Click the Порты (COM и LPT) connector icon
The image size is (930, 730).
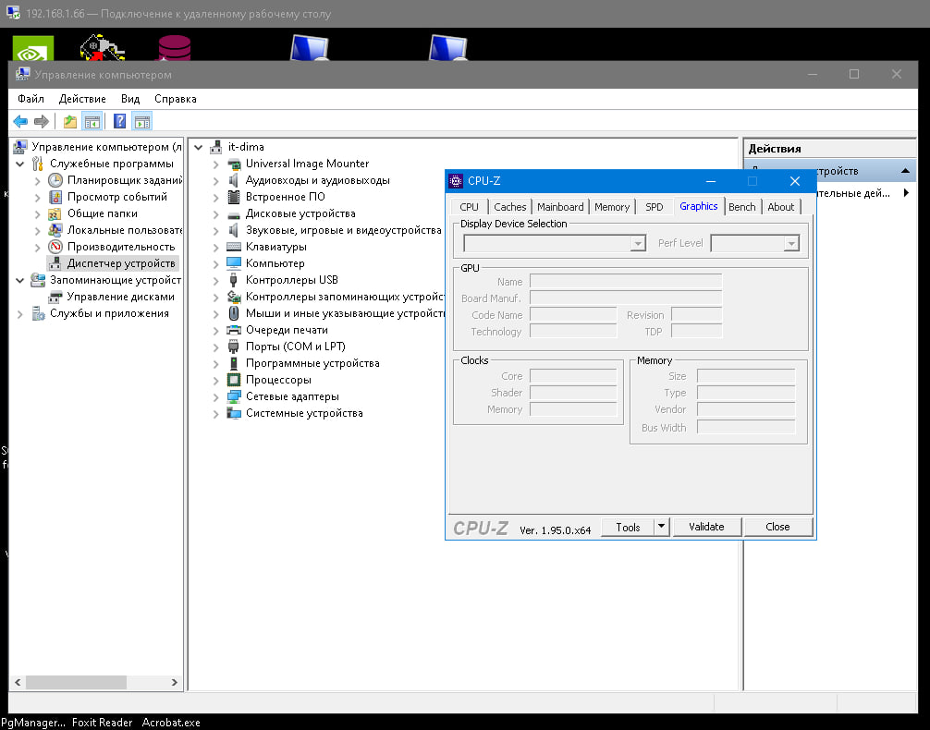(234, 347)
